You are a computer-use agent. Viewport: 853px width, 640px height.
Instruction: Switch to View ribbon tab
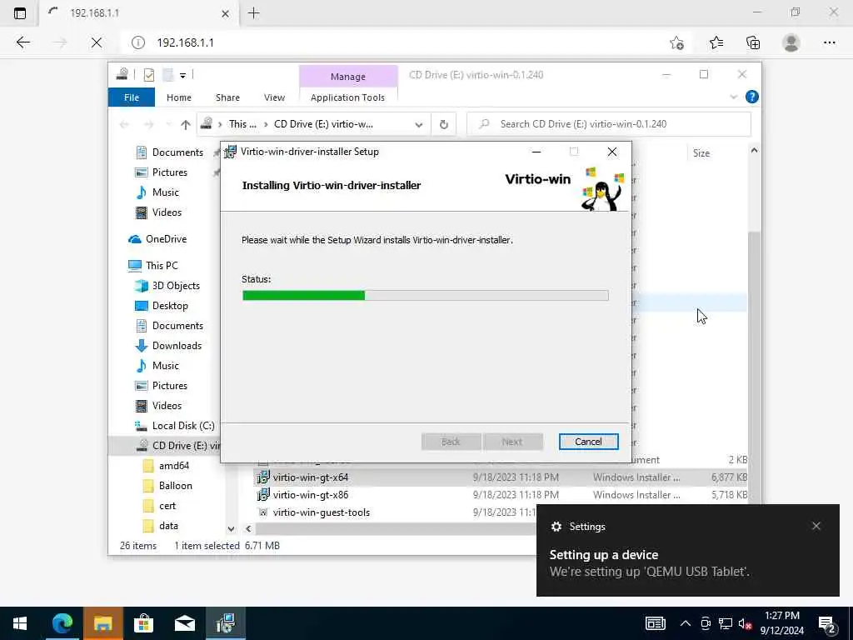point(274,97)
